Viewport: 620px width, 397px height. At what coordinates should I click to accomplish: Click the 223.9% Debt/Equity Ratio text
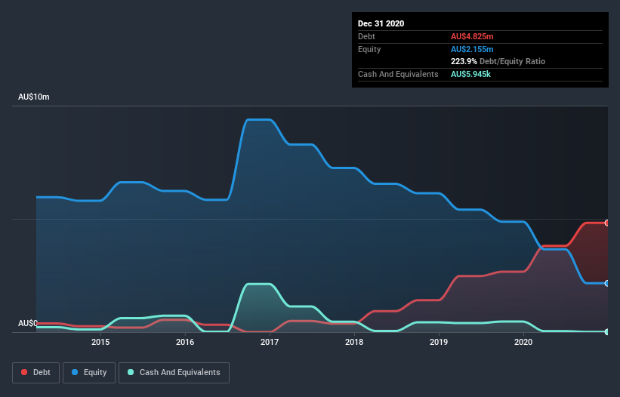[498, 61]
